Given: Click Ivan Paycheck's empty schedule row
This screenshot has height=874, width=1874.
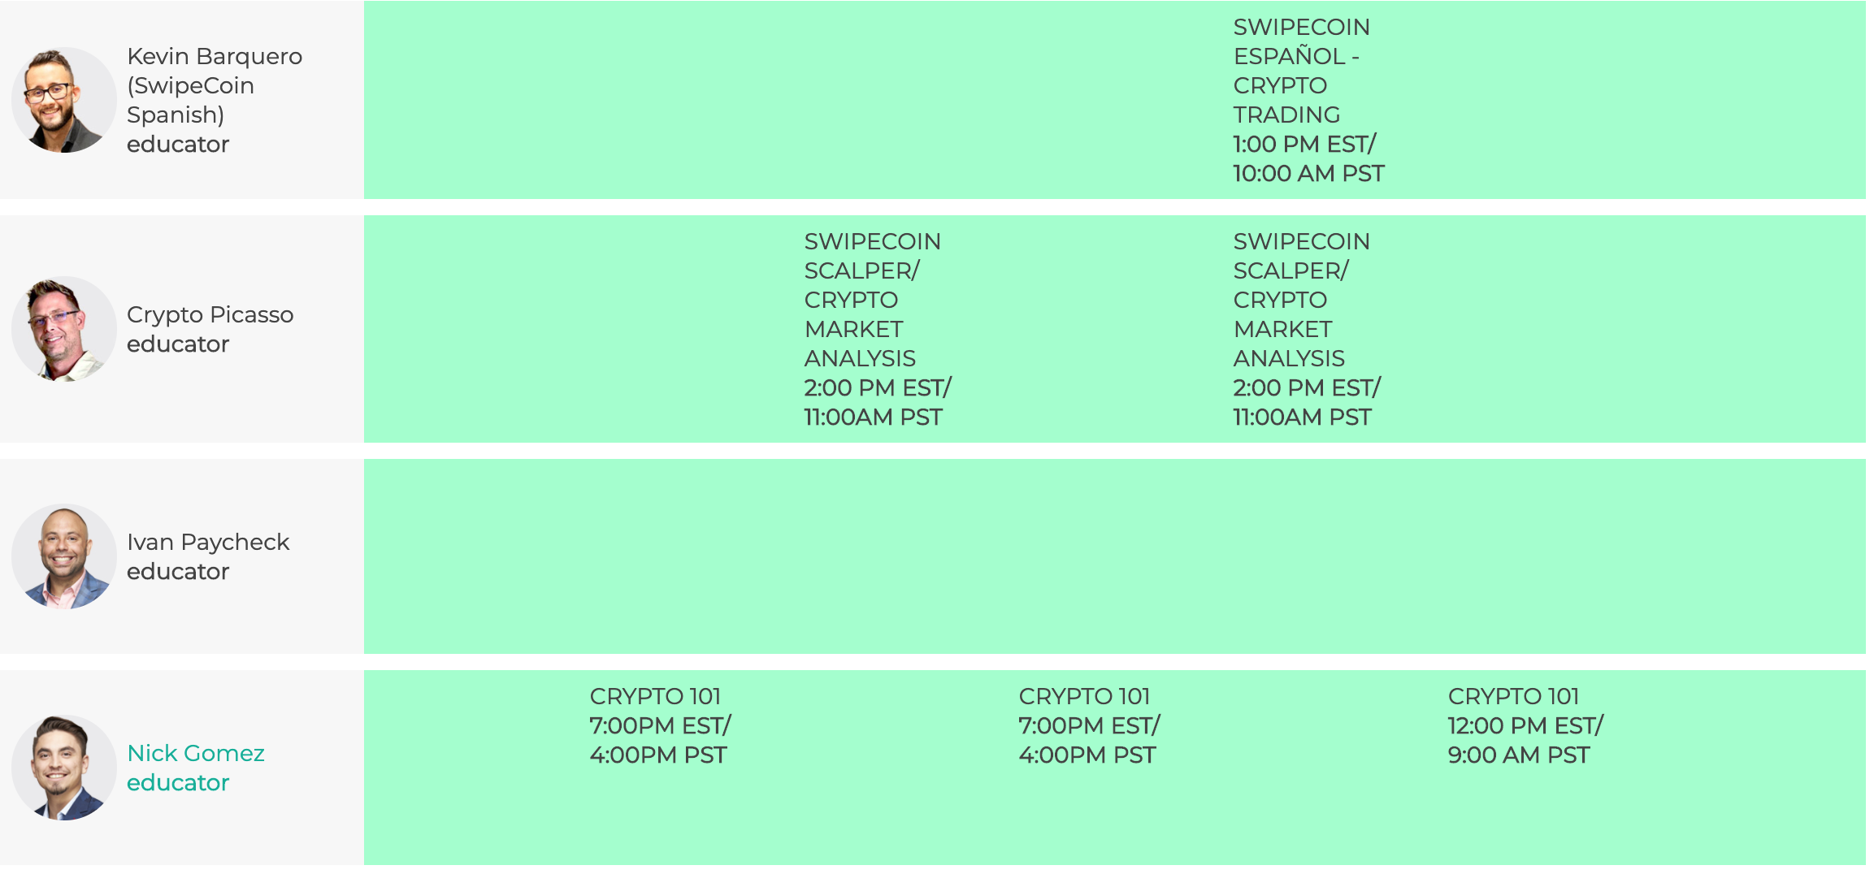Looking at the screenshot, I should click(1115, 556).
